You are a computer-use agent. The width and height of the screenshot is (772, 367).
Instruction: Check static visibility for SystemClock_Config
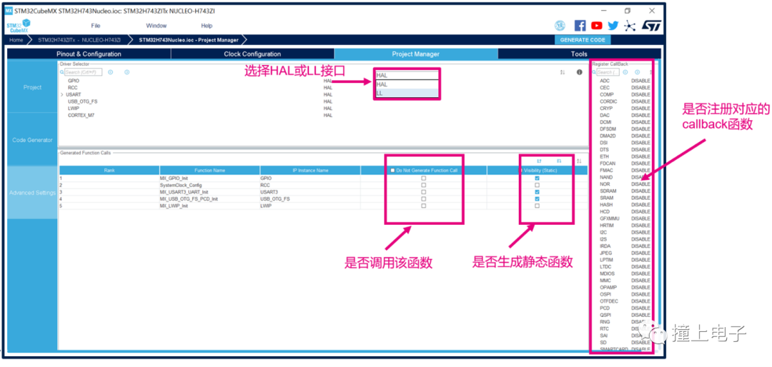(537, 185)
